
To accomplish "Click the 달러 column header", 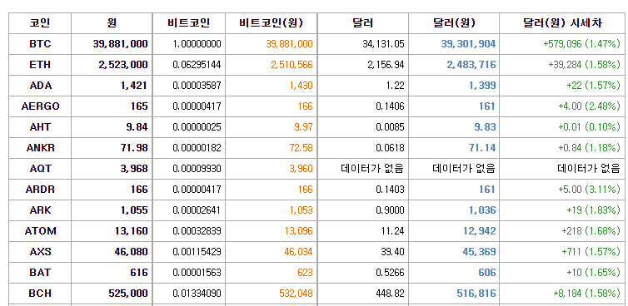I will click(x=363, y=23).
